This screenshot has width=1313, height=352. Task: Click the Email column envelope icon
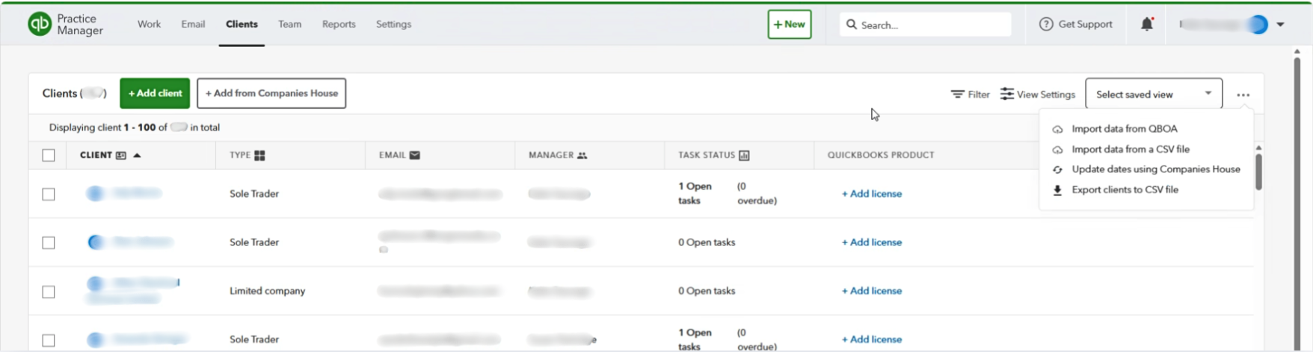tap(415, 155)
